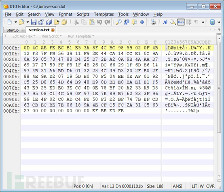The image size is (224, 192).
Task: Open the Scripts menu
Action: [x=83, y=14]
